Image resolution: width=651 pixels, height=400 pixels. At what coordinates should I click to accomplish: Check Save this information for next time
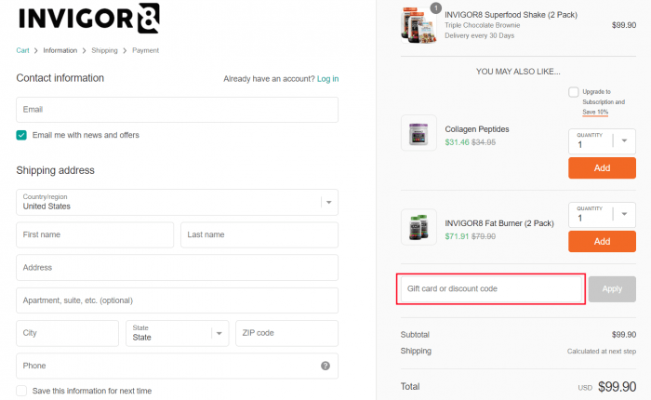tap(21, 391)
